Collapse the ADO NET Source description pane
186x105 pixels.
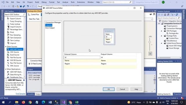pos(6,80)
